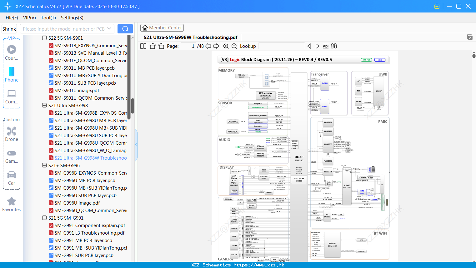Open S21 Ultra-SM-G998U_W_O_D image file

pyautogui.click(x=88, y=150)
